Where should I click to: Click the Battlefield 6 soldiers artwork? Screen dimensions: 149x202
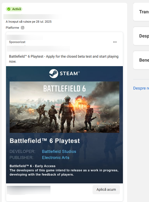pos(64,107)
